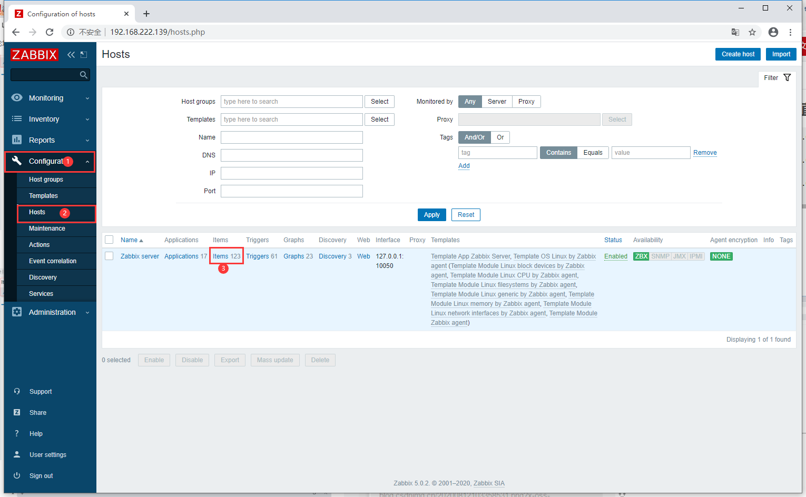Viewport: 806px width, 497px height.
Task: Click the Remove tag link
Action: (705, 153)
